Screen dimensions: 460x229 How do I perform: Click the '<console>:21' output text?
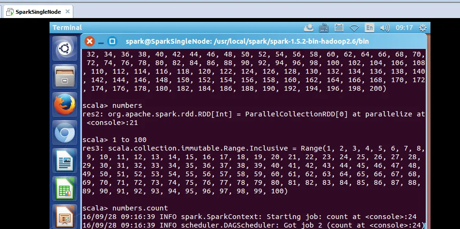coord(112,123)
